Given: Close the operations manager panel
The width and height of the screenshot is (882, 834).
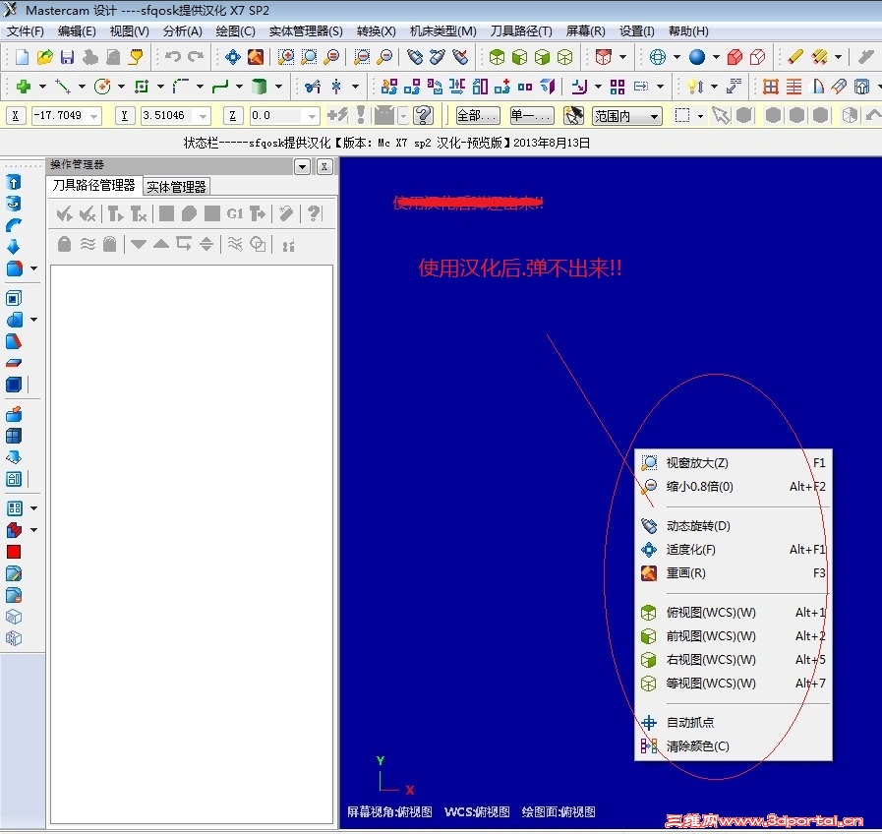Looking at the screenshot, I should [x=324, y=166].
